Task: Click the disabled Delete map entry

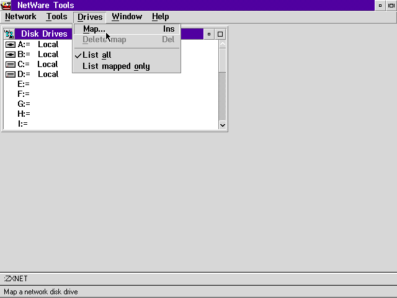Action: tap(127, 40)
